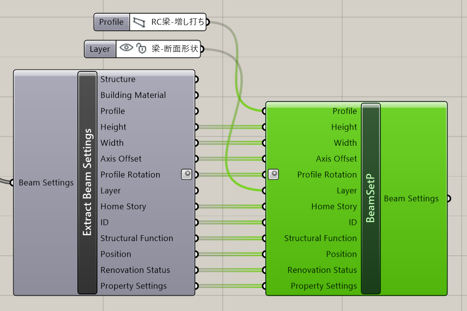Click the Profile output of Extract Beam Settings
The height and width of the screenshot is (311, 467).
pos(113,111)
